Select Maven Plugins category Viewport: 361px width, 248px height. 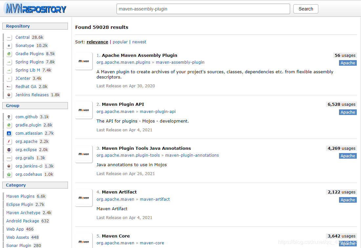pos(20,196)
